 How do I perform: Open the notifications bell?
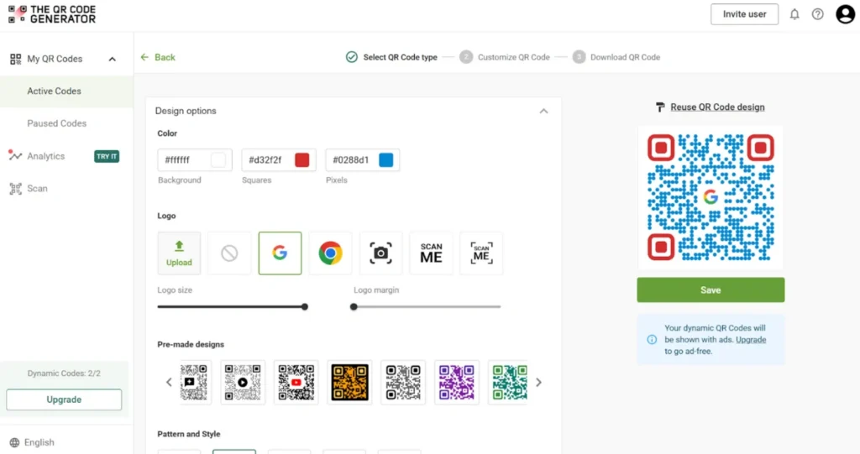coord(794,14)
